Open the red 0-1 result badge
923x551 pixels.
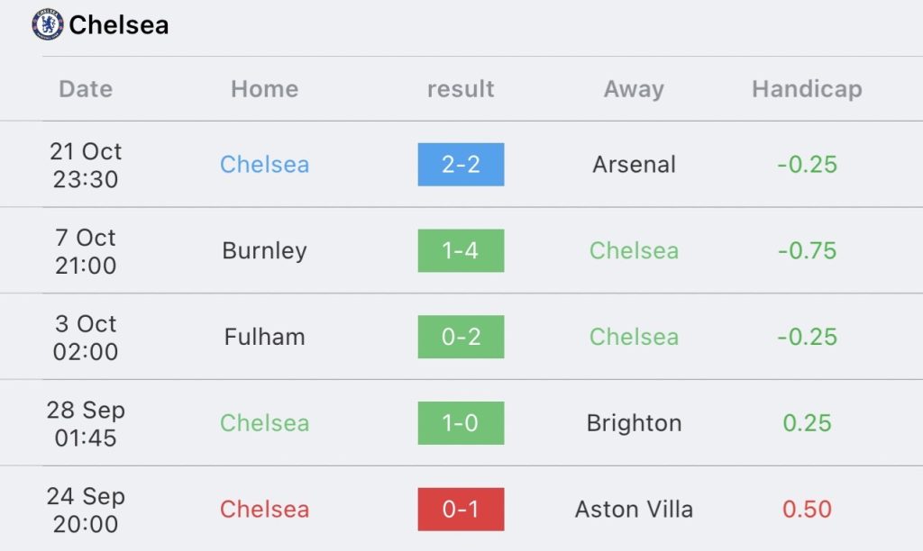click(x=461, y=510)
